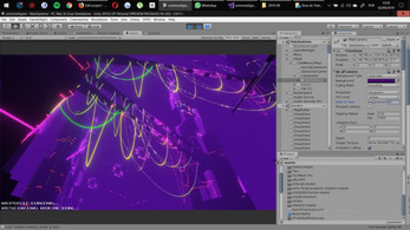Screen dimensions: 410x230
Task: Toggle the Occlusion Culling checkbox
Action: click(x=369, y=148)
